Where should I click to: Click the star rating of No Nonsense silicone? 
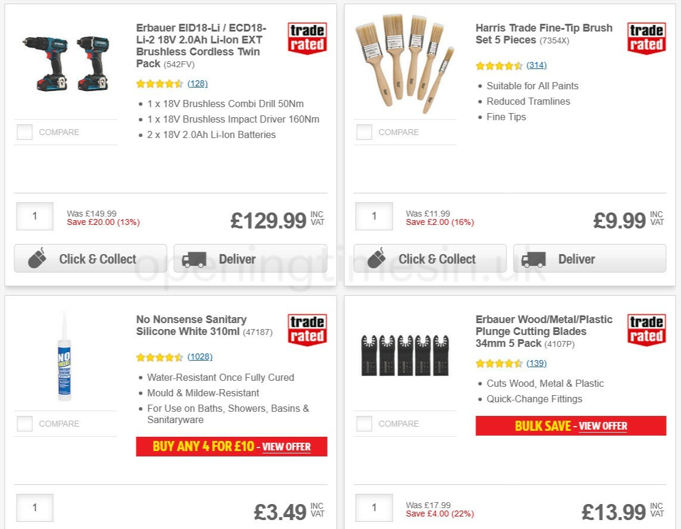160,358
